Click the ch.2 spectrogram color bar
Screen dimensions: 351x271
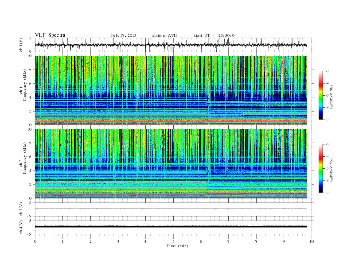pos(320,168)
